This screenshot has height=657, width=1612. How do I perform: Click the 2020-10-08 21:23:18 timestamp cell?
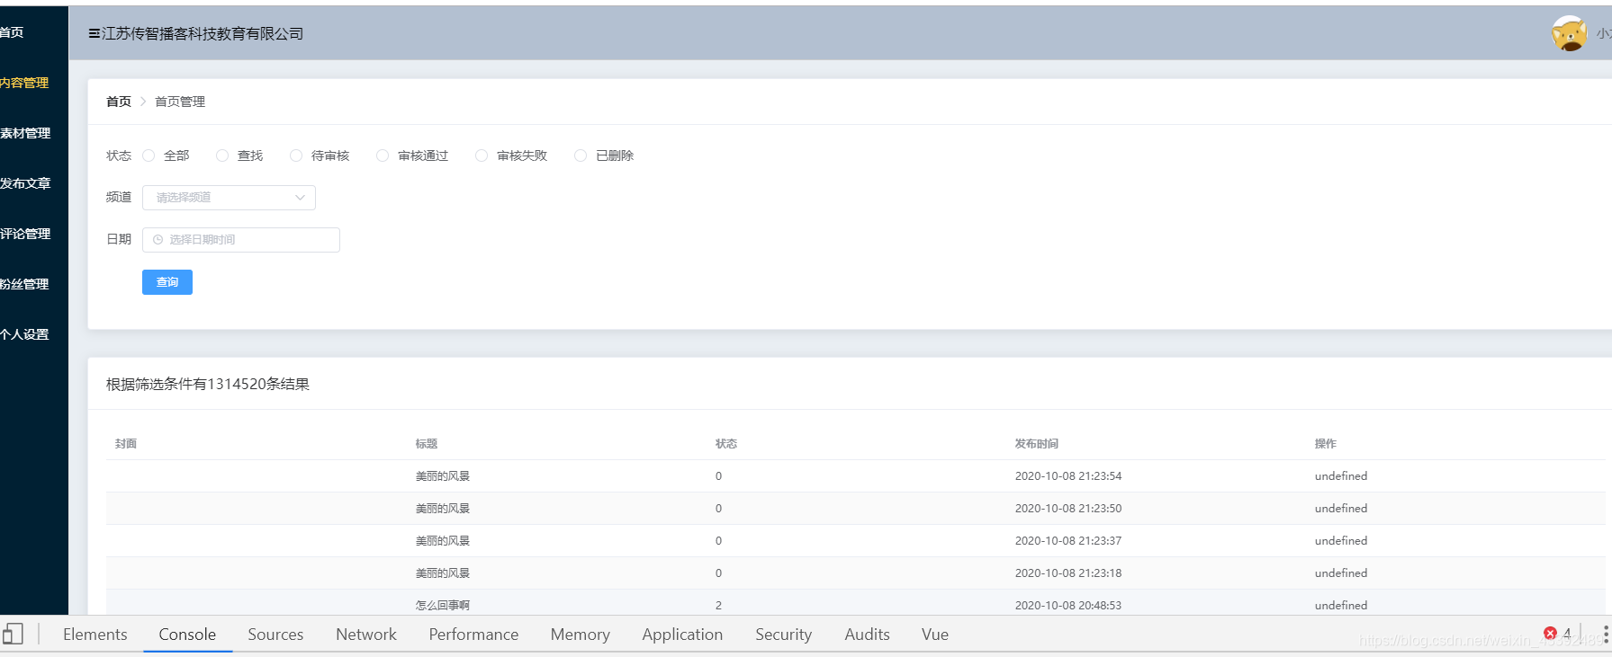1068,573
